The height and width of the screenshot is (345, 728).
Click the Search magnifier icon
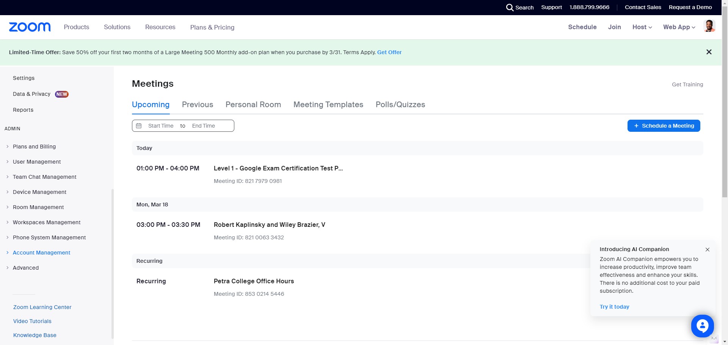(510, 8)
